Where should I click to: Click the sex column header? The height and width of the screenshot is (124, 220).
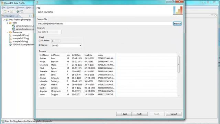coord(68,55)
